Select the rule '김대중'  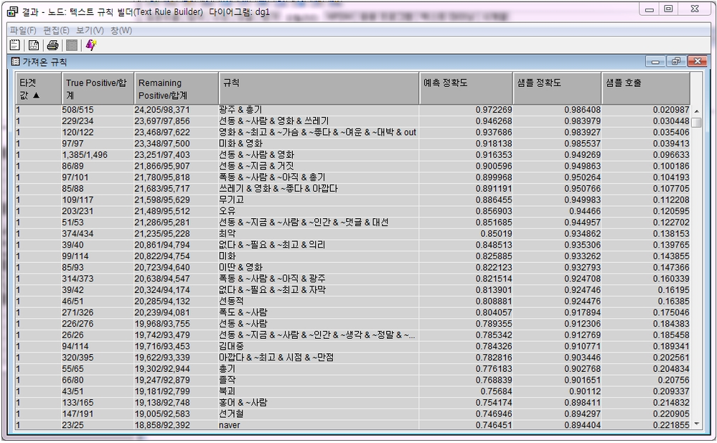point(231,347)
